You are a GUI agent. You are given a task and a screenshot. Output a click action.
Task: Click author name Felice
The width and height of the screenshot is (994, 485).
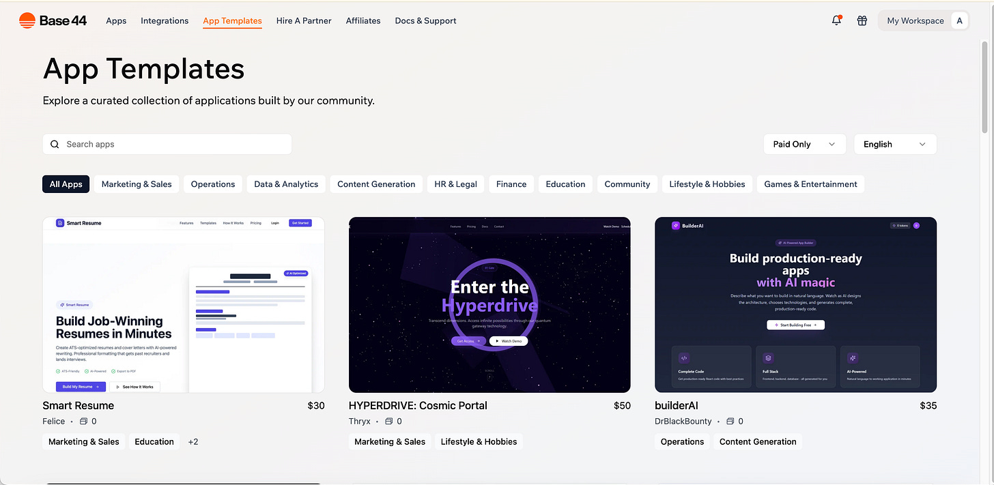54,422
